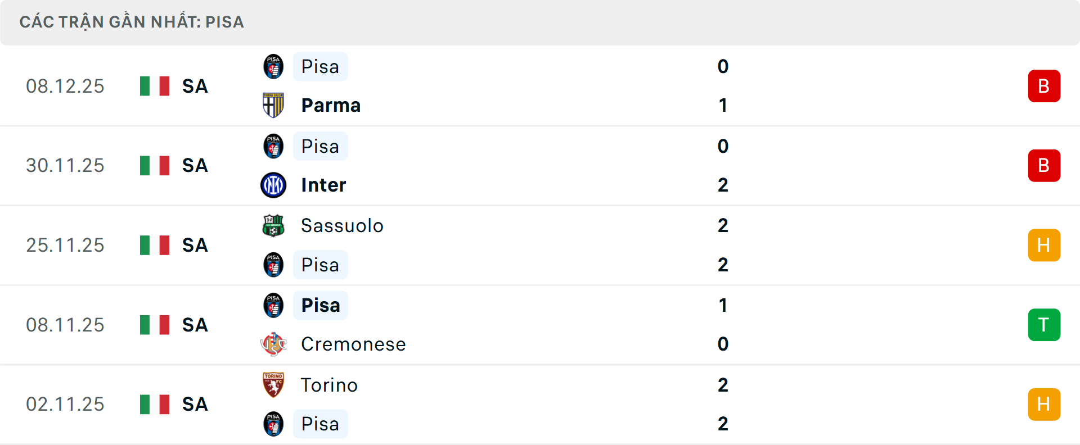Open the Cremonese team link
This screenshot has height=445, width=1080.
[x=353, y=344]
